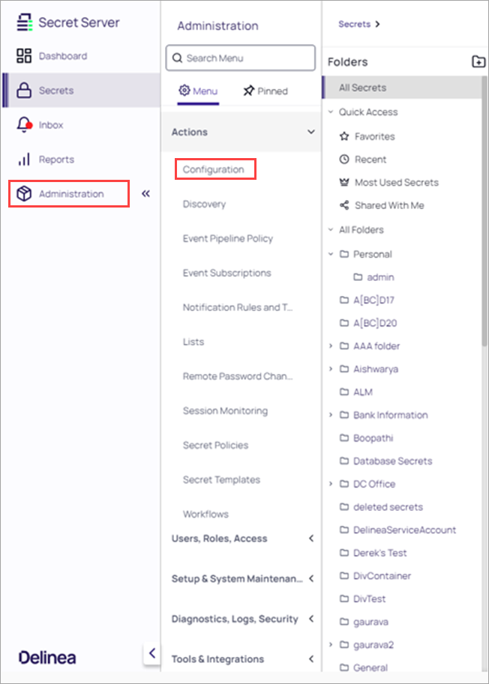Expand the Bank Information folder arrow

coord(331,415)
